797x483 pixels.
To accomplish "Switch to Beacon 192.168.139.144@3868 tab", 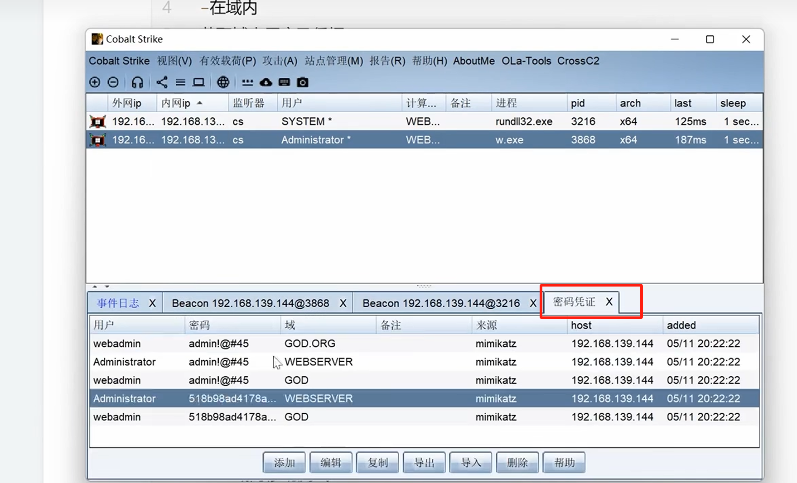I will tap(251, 303).
